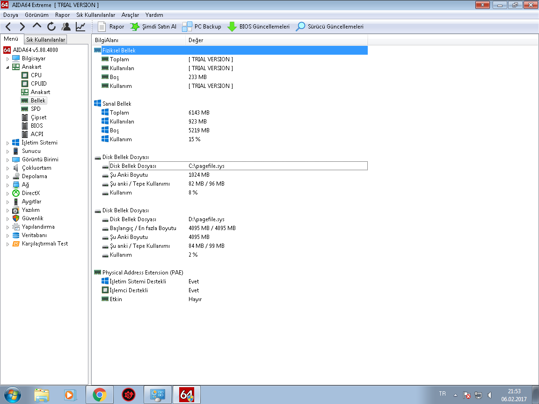The height and width of the screenshot is (404, 539).
Task: Open Windows Media Player taskbar icon
Action: (70, 395)
